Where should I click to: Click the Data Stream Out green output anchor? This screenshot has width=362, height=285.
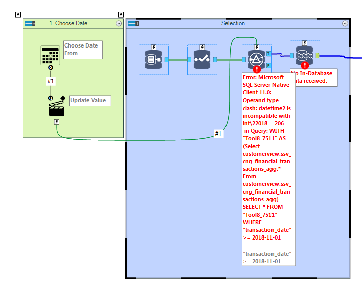[x=318, y=56]
